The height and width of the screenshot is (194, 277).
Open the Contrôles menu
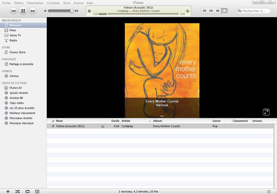click(53, 3)
